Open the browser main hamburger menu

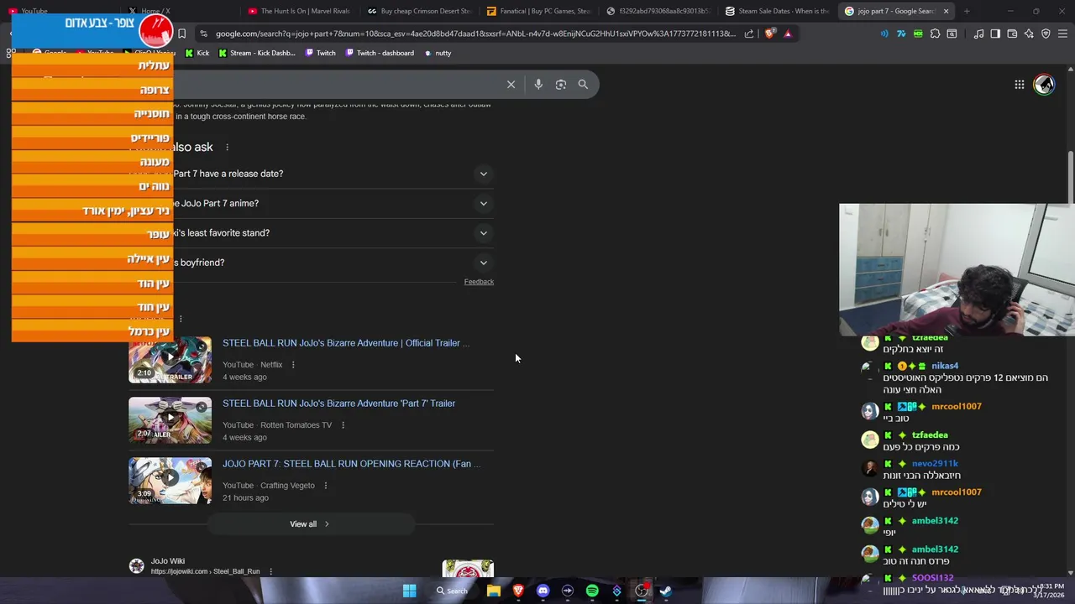coord(1062,34)
